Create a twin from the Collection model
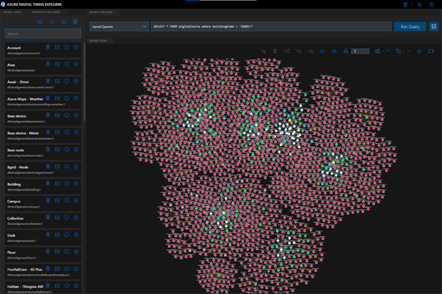 click(76, 218)
